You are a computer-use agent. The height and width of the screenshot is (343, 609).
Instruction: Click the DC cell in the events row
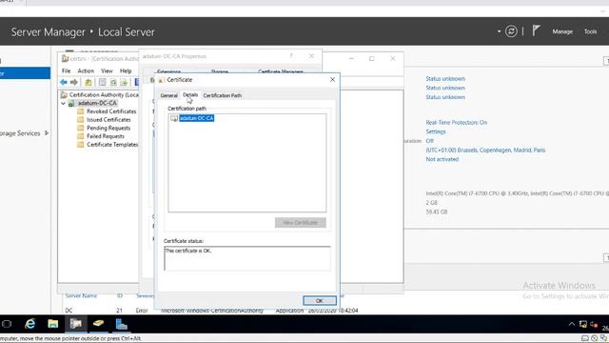[x=69, y=311]
